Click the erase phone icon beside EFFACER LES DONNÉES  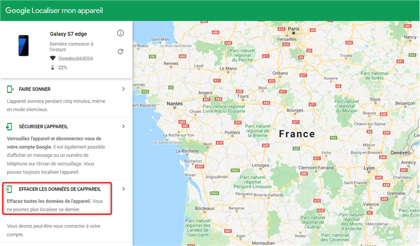click(x=9, y=189)
